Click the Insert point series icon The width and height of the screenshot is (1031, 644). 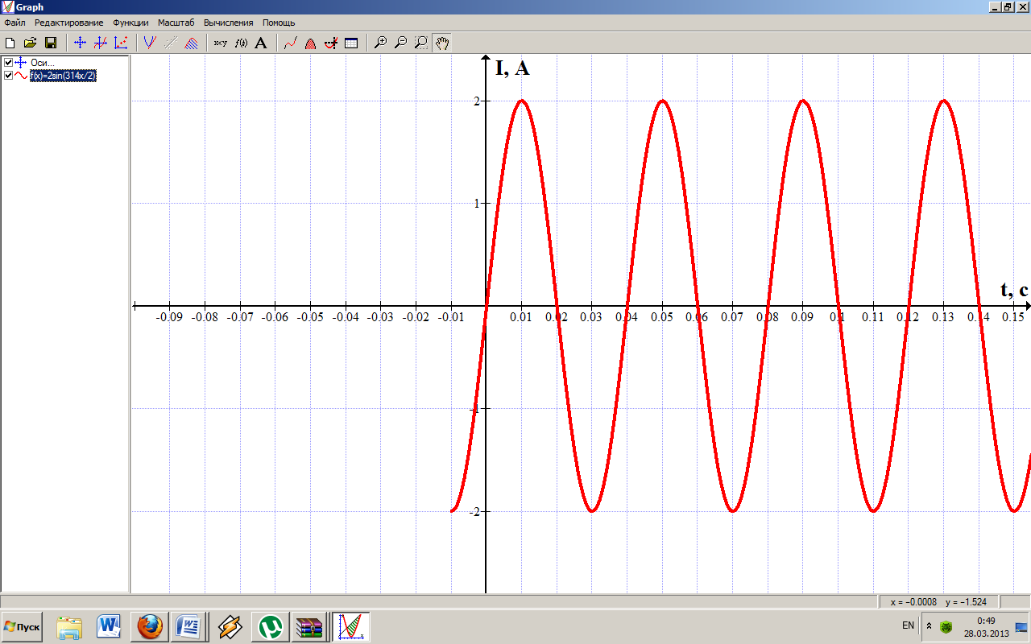click(120, 43)
